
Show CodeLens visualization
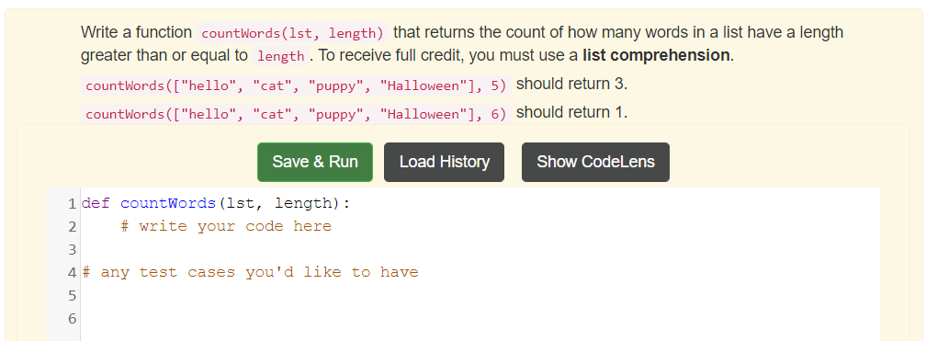point(595,162)
